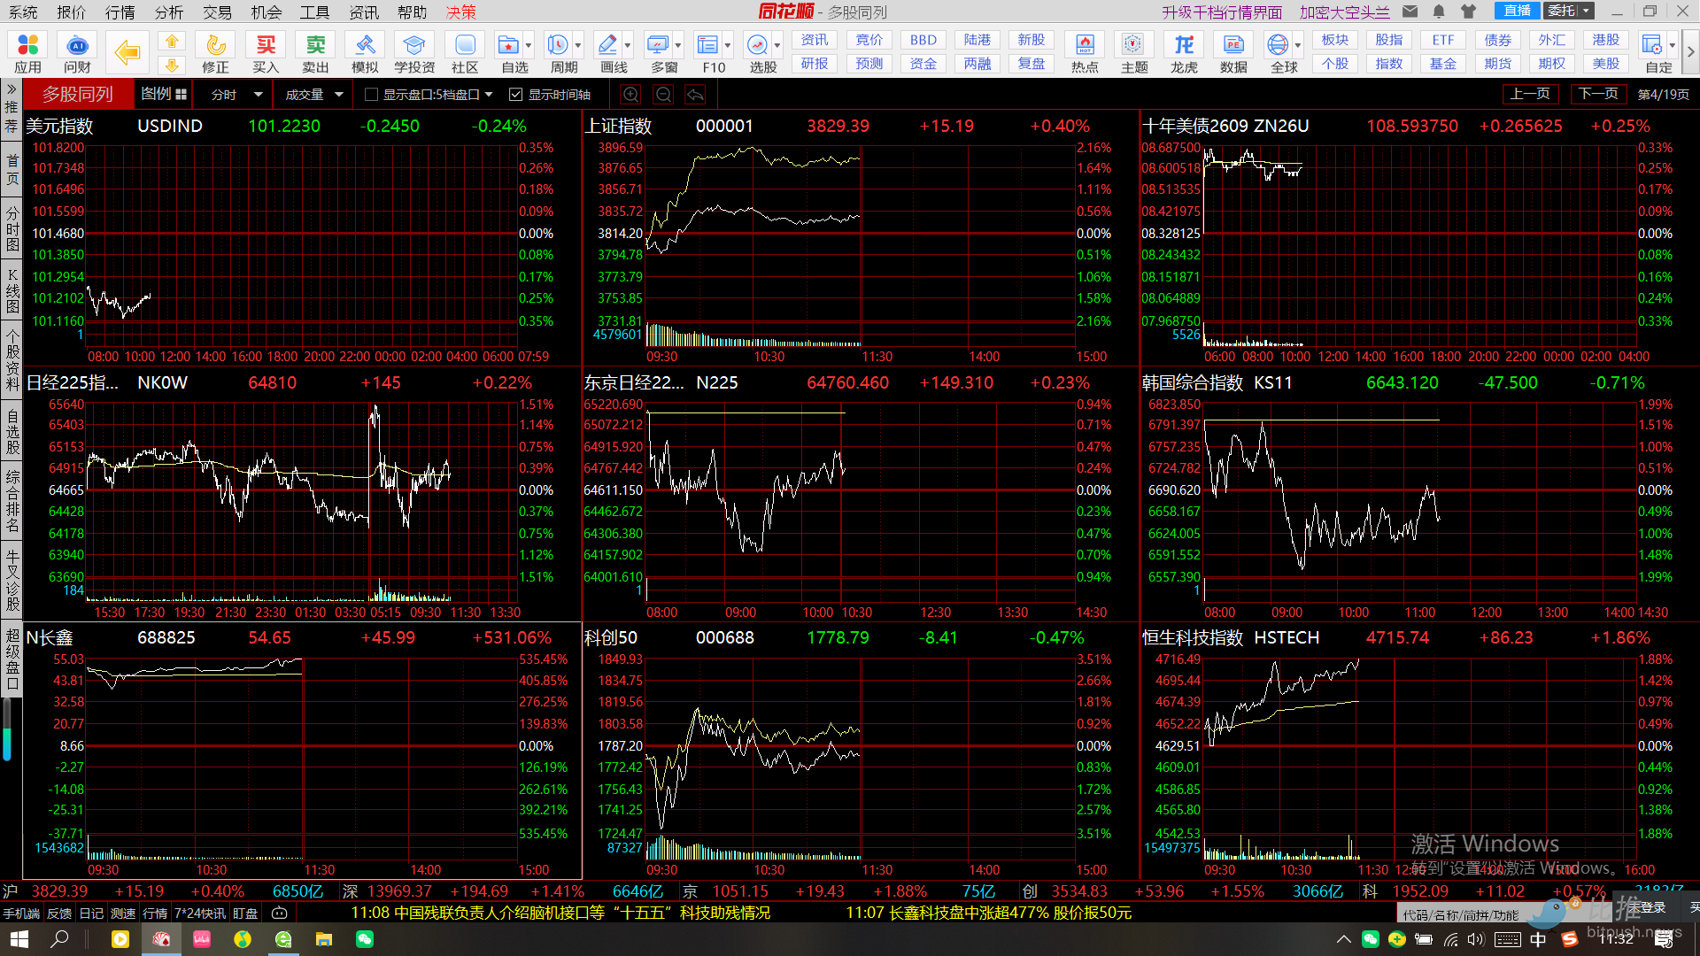
Task: Open the 数据 PE data icon
Action: [x=1233, y=52]
